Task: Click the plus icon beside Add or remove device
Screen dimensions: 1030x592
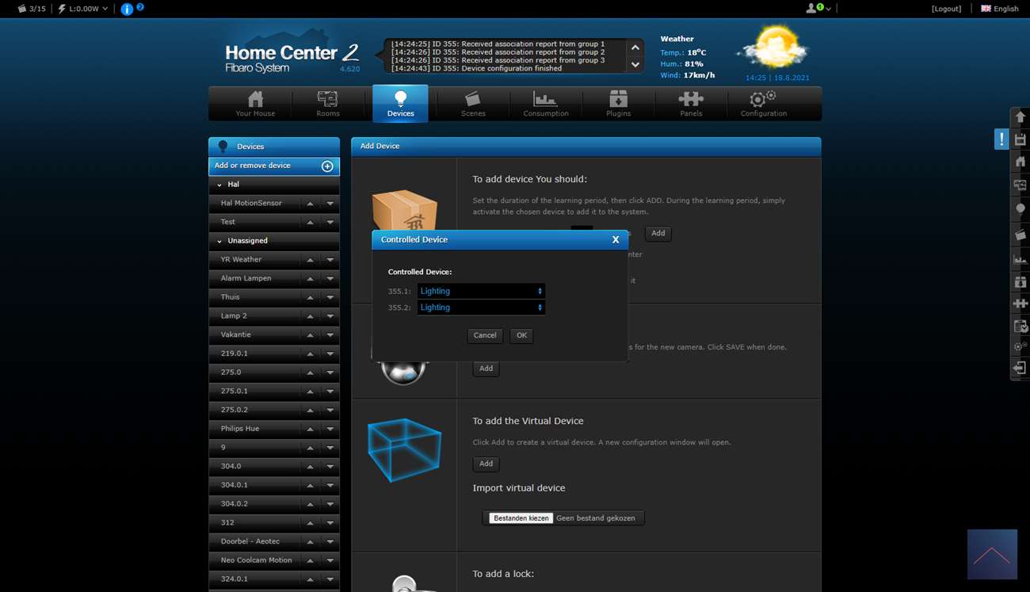Action: [x=327, y=166]
